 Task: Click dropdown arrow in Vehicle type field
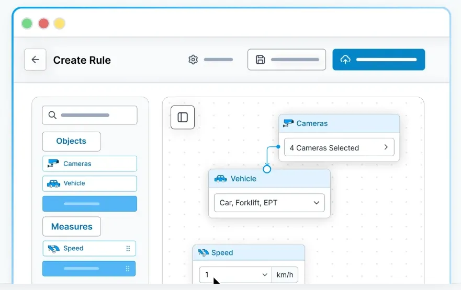point(317,203)
